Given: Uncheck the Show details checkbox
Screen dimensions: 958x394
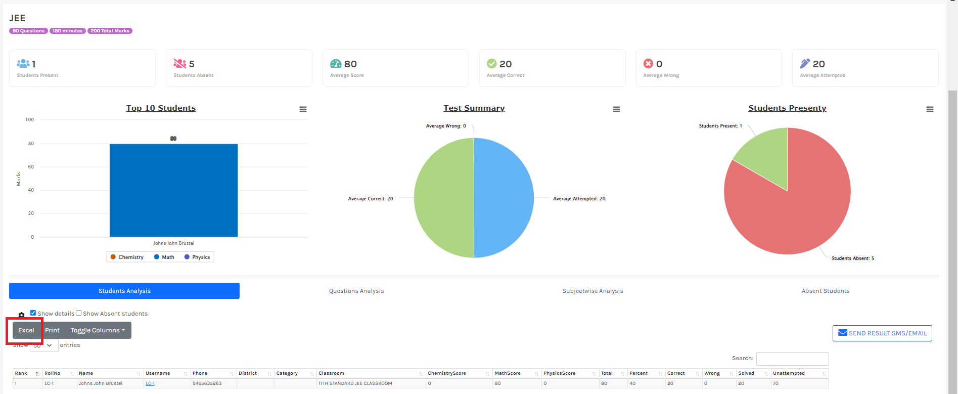Looking at the screenshot, I should [33, 313].
